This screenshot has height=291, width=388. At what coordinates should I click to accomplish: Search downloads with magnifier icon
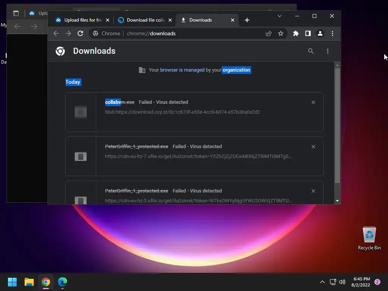pyautogui.click(x=311, y=51)
